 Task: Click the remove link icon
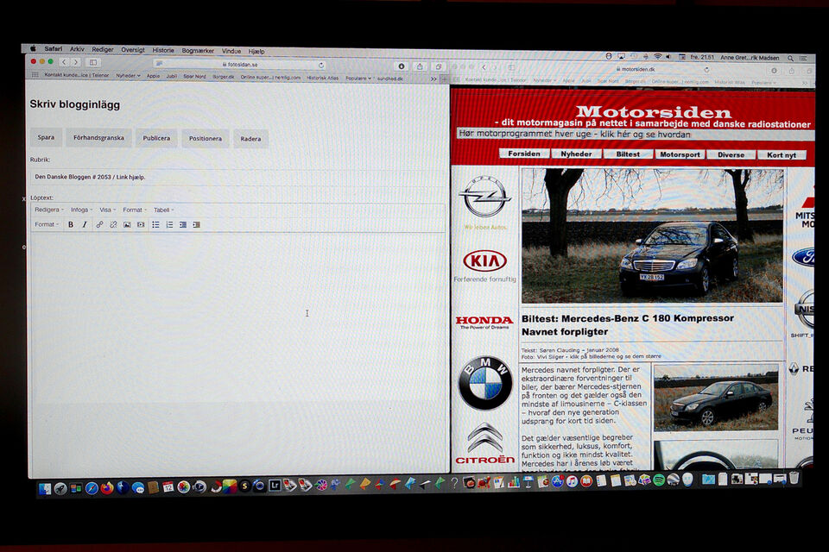tap(113, 224)
